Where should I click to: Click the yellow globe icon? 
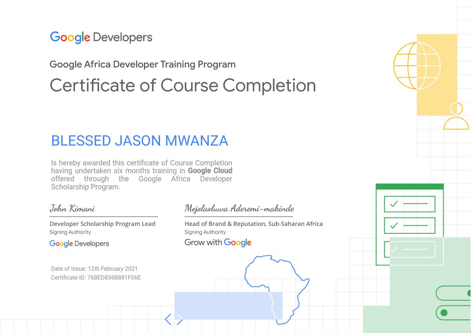pos(417,65)
